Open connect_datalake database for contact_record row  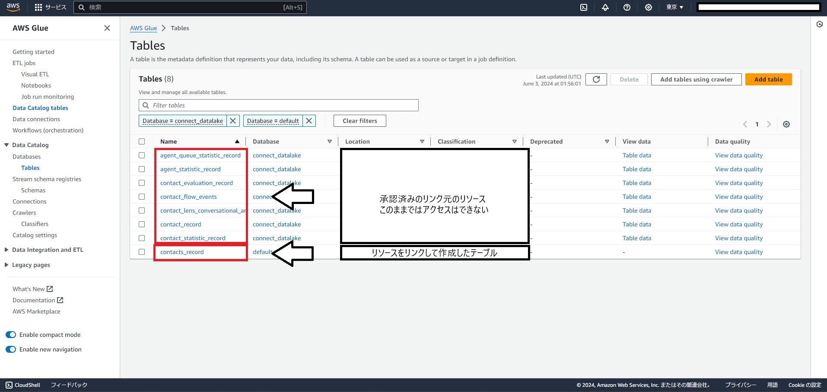tap(277, 224)
